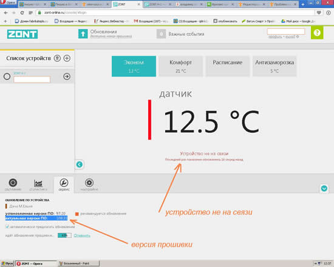Open the Важные события counter box
334x267 pixels.
[x=162, y=34]
